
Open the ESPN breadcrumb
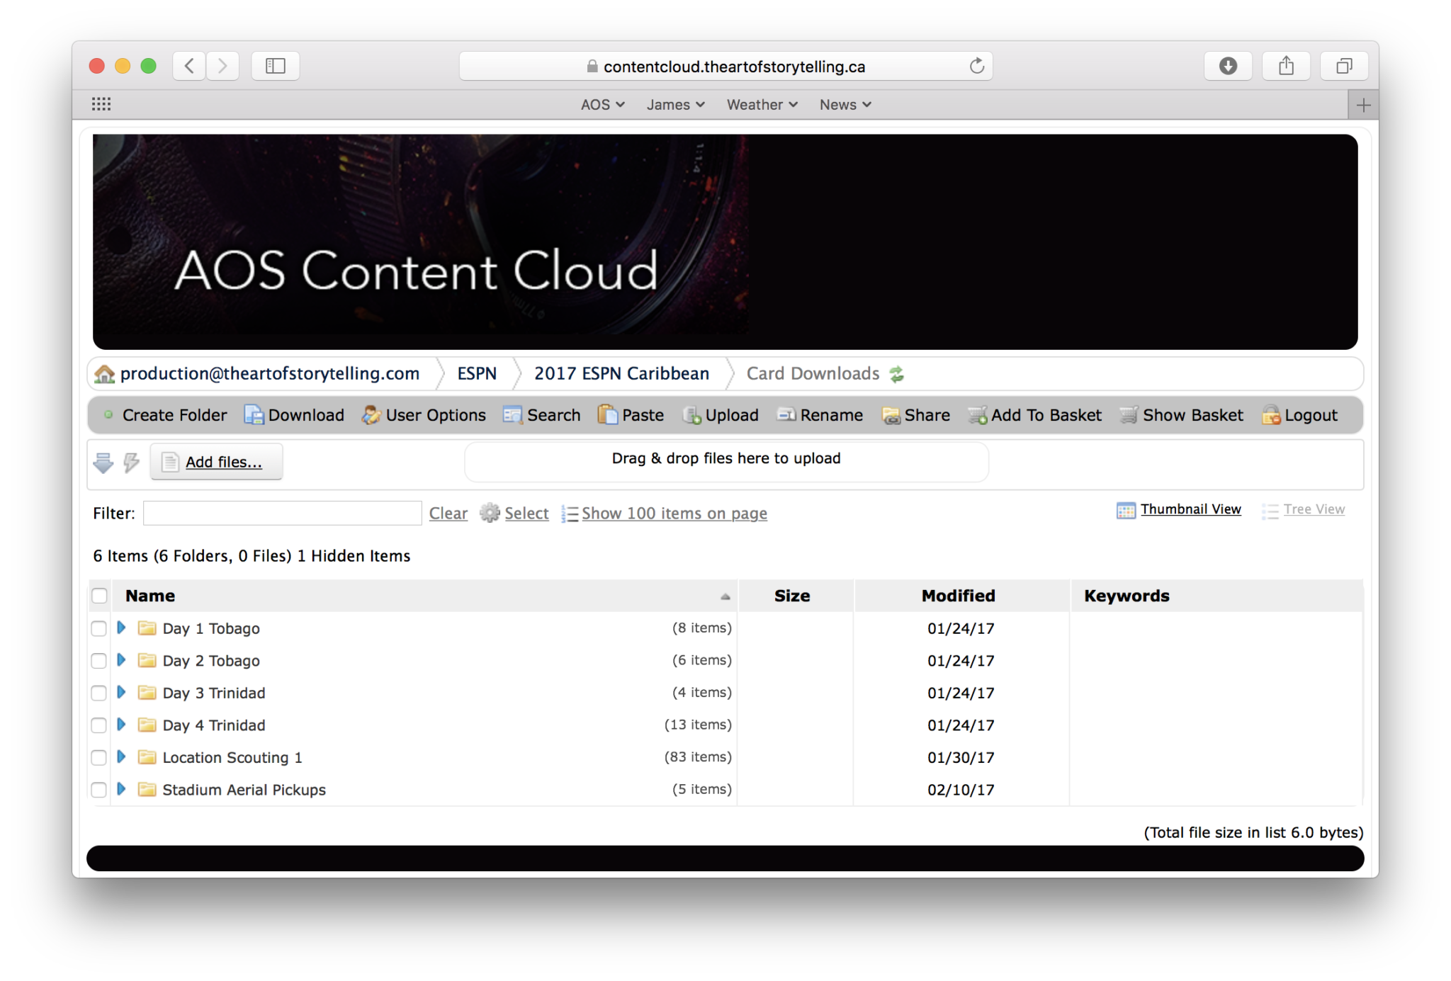(477, 374)
